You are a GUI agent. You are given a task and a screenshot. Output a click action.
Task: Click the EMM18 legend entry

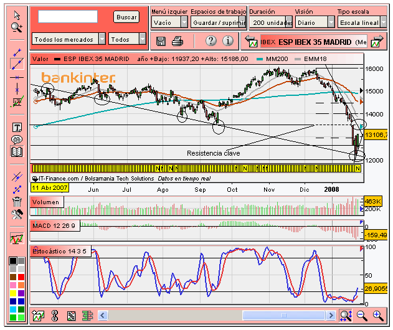coord(311,59)
